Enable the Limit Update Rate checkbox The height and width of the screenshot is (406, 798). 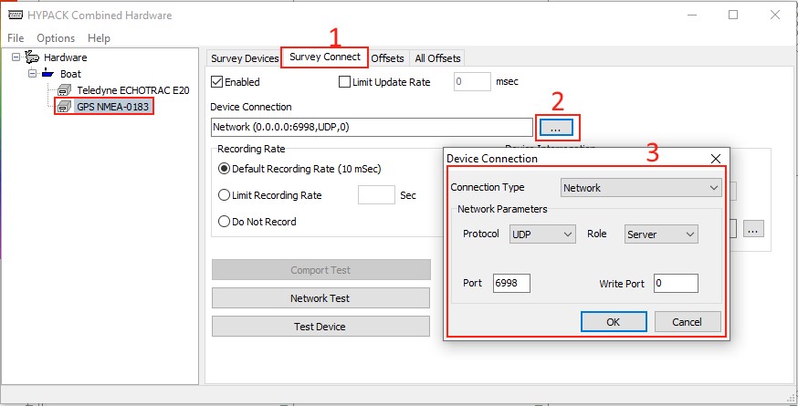click(344, 82)
